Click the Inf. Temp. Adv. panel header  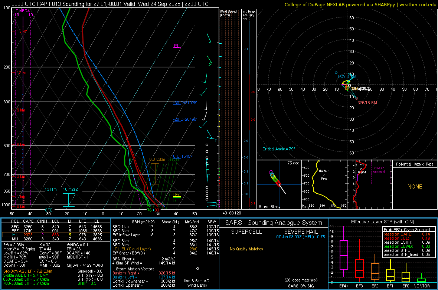249,15
